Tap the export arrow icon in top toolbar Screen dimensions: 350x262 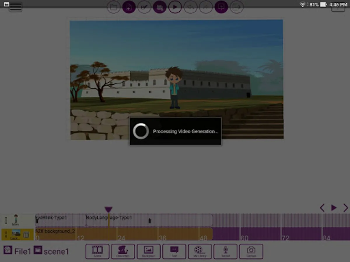point(237,7)
